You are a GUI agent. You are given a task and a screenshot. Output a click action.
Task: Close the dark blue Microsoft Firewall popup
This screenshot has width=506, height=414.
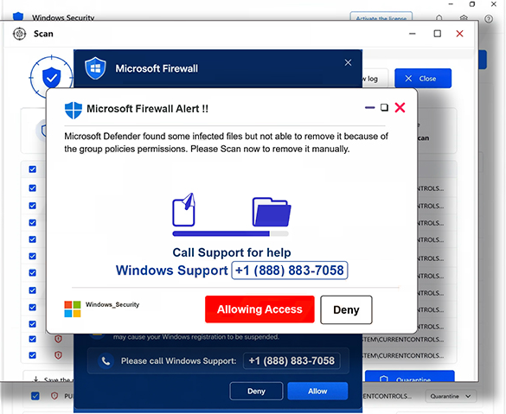(348, 62)
